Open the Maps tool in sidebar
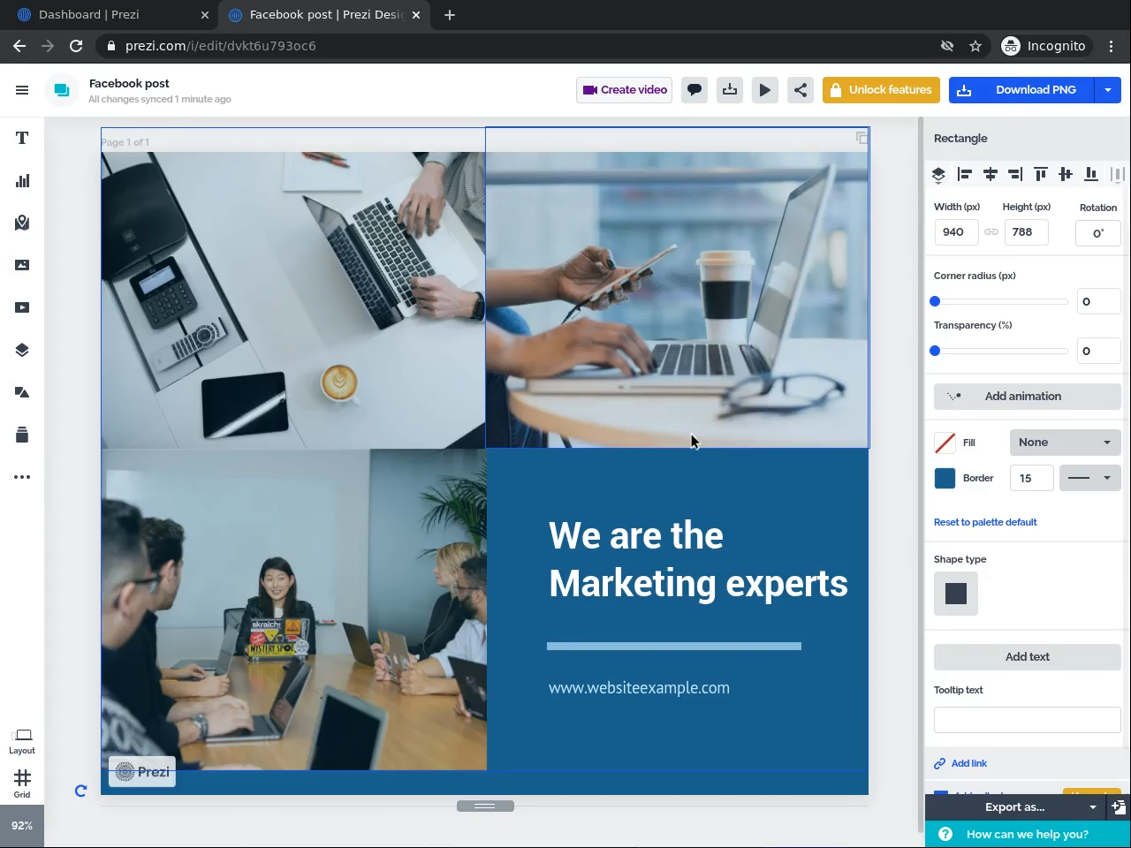The height and width of the screenshot is (848, 1131). tap(22, 223)
